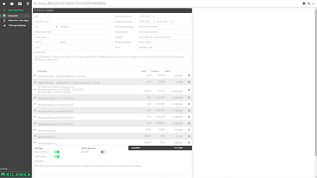Click the Abschluss closing text area
This screenshot has width=317, height=178.
tap(112, 169)
